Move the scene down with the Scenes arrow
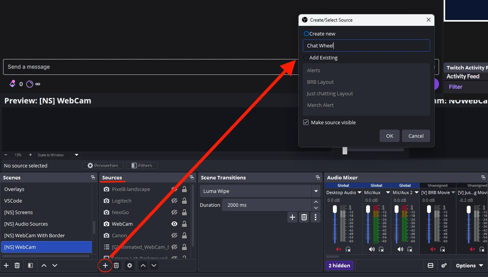The image size is (488, 277). pos(55,265)
